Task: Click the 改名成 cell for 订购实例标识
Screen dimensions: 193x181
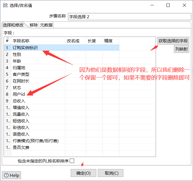Action: click(x=75, y=48)
